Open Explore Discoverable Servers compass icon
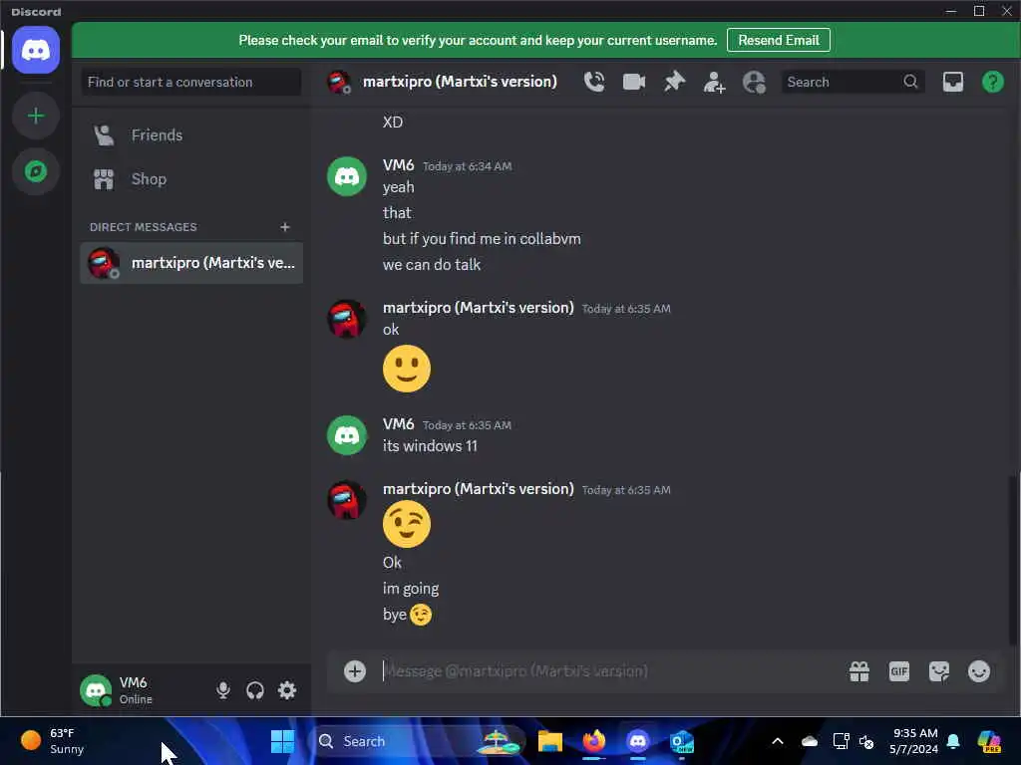Image resolution: width=1021 pixels, height=765 pixels. pyautogui.click(x=36, y=171)
